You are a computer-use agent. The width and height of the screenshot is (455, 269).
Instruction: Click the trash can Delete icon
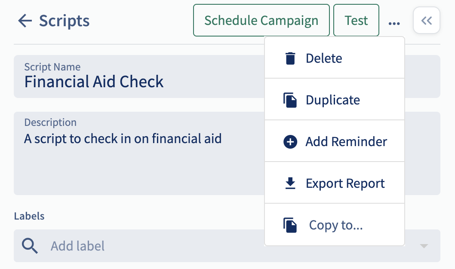pos(290,58)
